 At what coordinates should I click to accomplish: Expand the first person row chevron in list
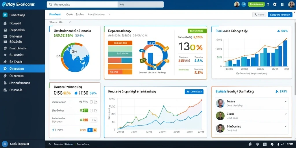click(286, 101)
